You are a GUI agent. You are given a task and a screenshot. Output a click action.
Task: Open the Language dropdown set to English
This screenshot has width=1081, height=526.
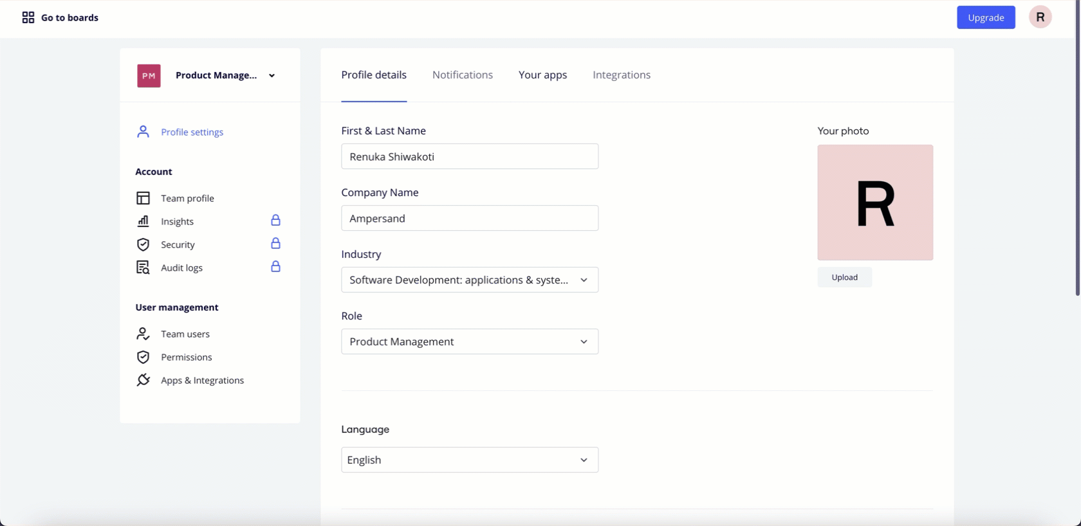click(470, 460)
